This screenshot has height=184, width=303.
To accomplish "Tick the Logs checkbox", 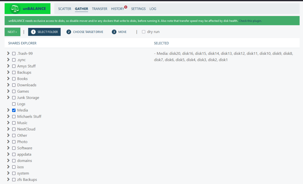I will [x=14, y=104].
